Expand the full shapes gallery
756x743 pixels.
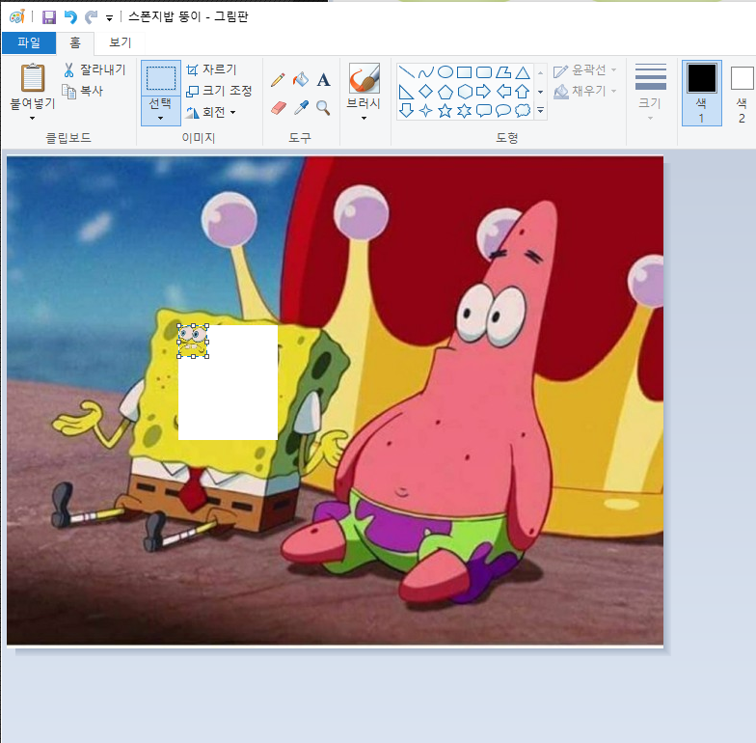tap(540, 111)
